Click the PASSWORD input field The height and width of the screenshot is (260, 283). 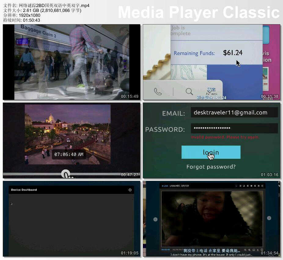[x=234, y=128]
